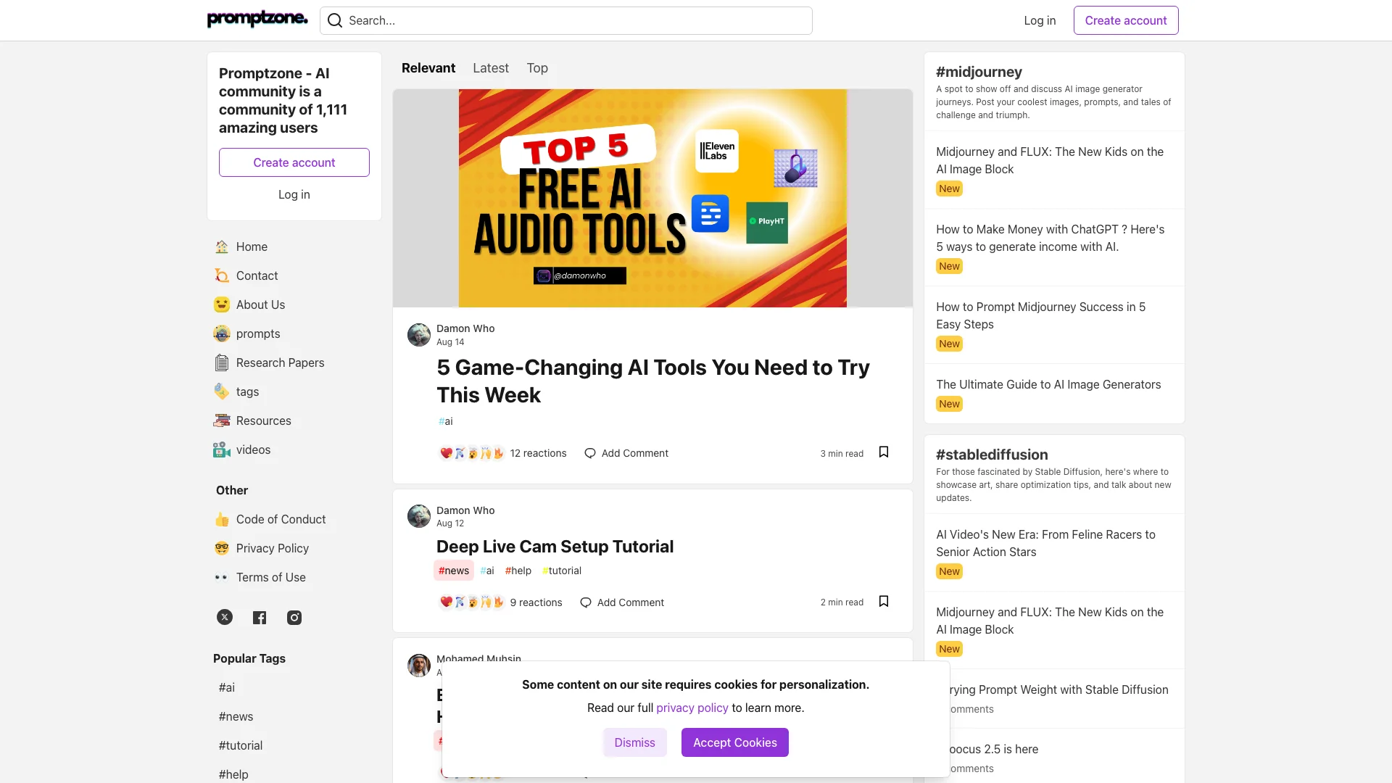1392x783 pixels.
Task: Open popular tag #ai in sidebar
Action: pos(227,687)
